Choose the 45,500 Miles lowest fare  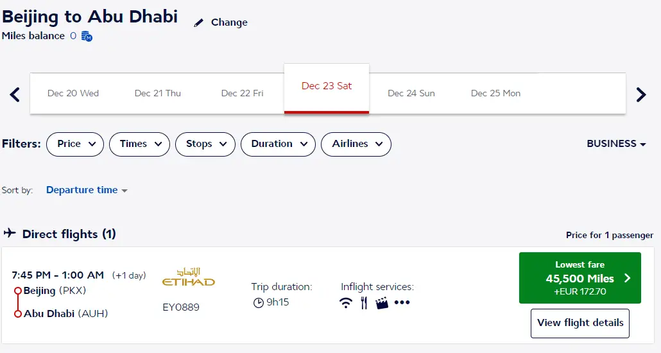[x=579, y=278]
